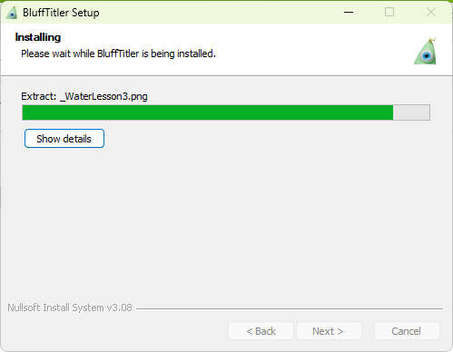Click the Extract: _WaterLesson3.png status text

tap(84, 96)
